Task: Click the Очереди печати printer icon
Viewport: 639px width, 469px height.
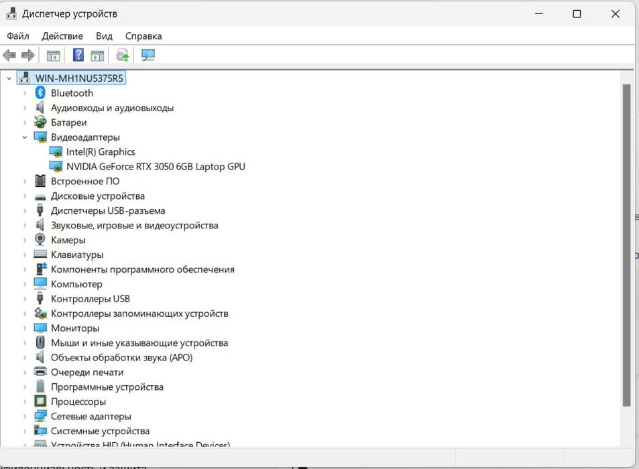Action: (40, 371)
